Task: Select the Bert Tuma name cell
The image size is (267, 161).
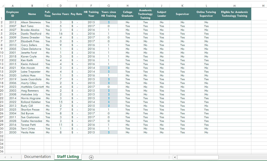Action: point(32,26)
